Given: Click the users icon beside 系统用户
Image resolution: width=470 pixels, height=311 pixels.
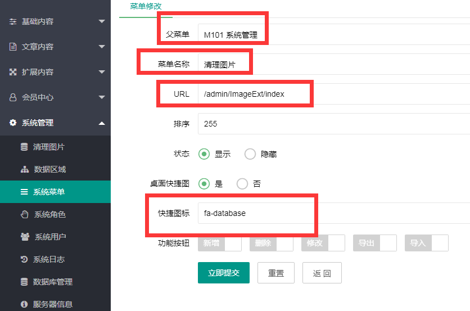Looking at the screenshot, I should pos(25,237).
